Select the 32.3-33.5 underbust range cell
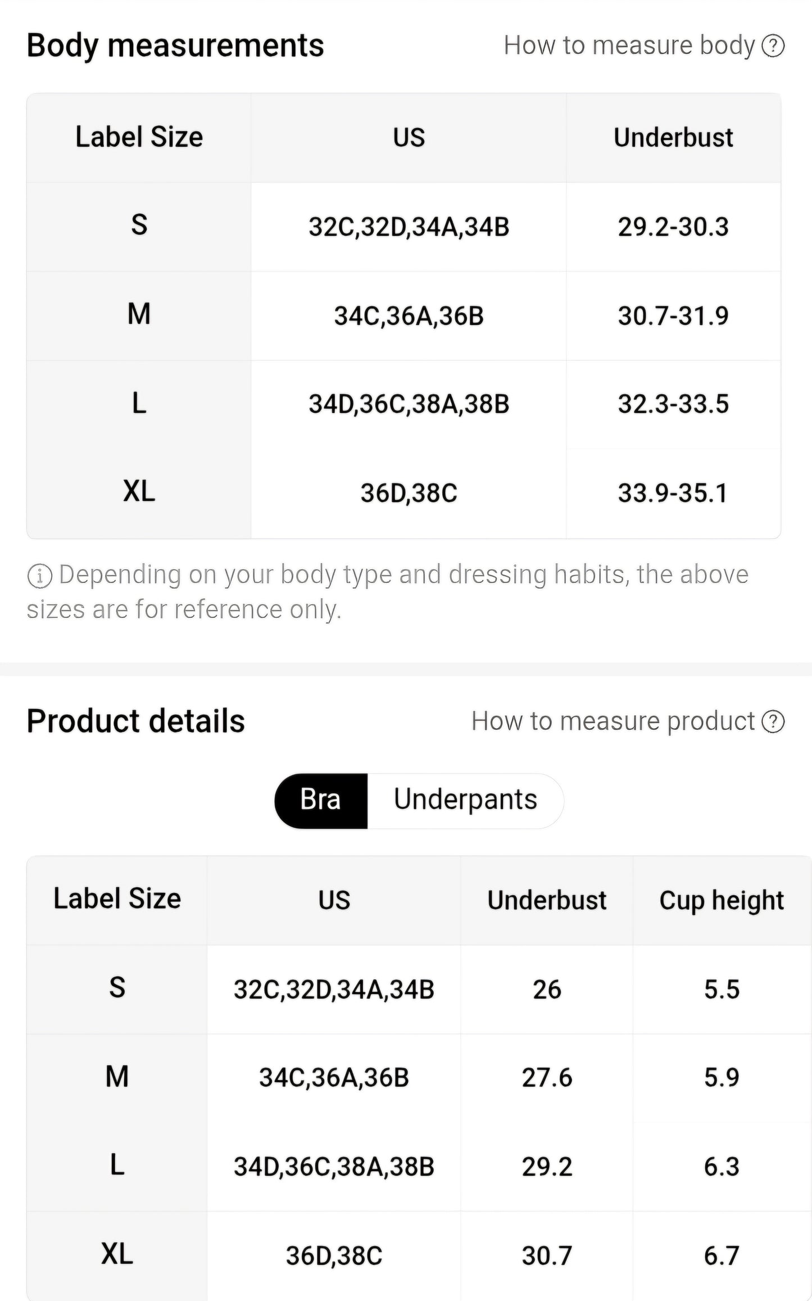Screen dimensions: 812x1301 coord(673,404)
